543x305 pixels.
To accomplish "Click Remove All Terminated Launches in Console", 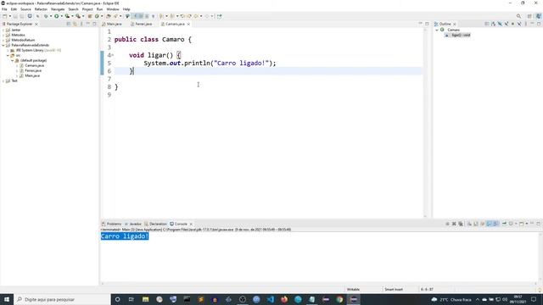I will 461,224.
